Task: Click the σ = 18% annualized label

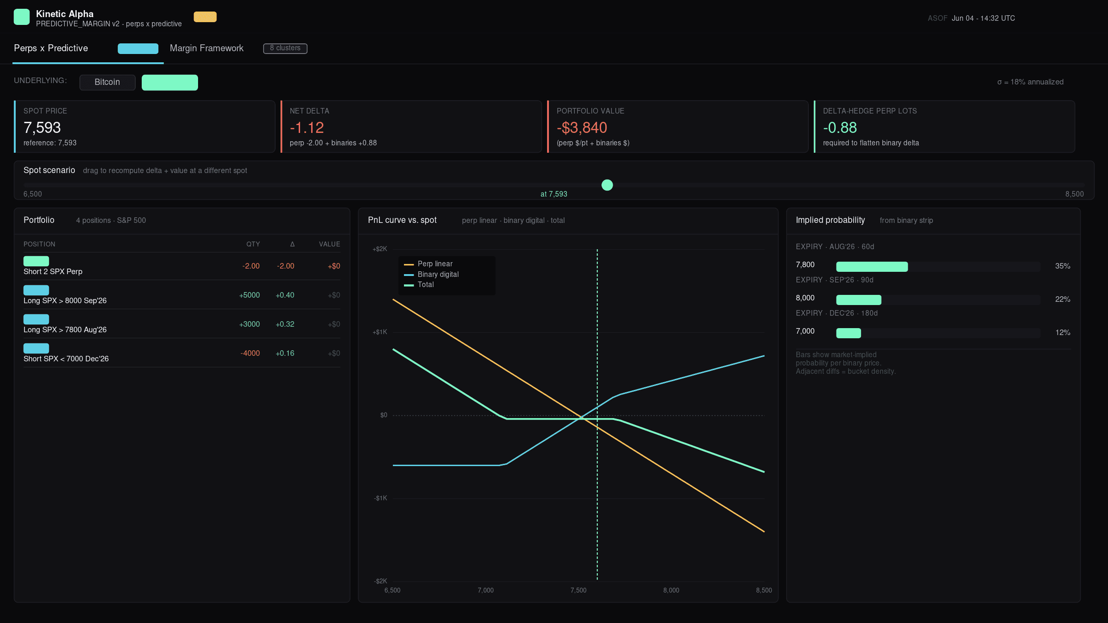Action: [x=1030, y=82]
